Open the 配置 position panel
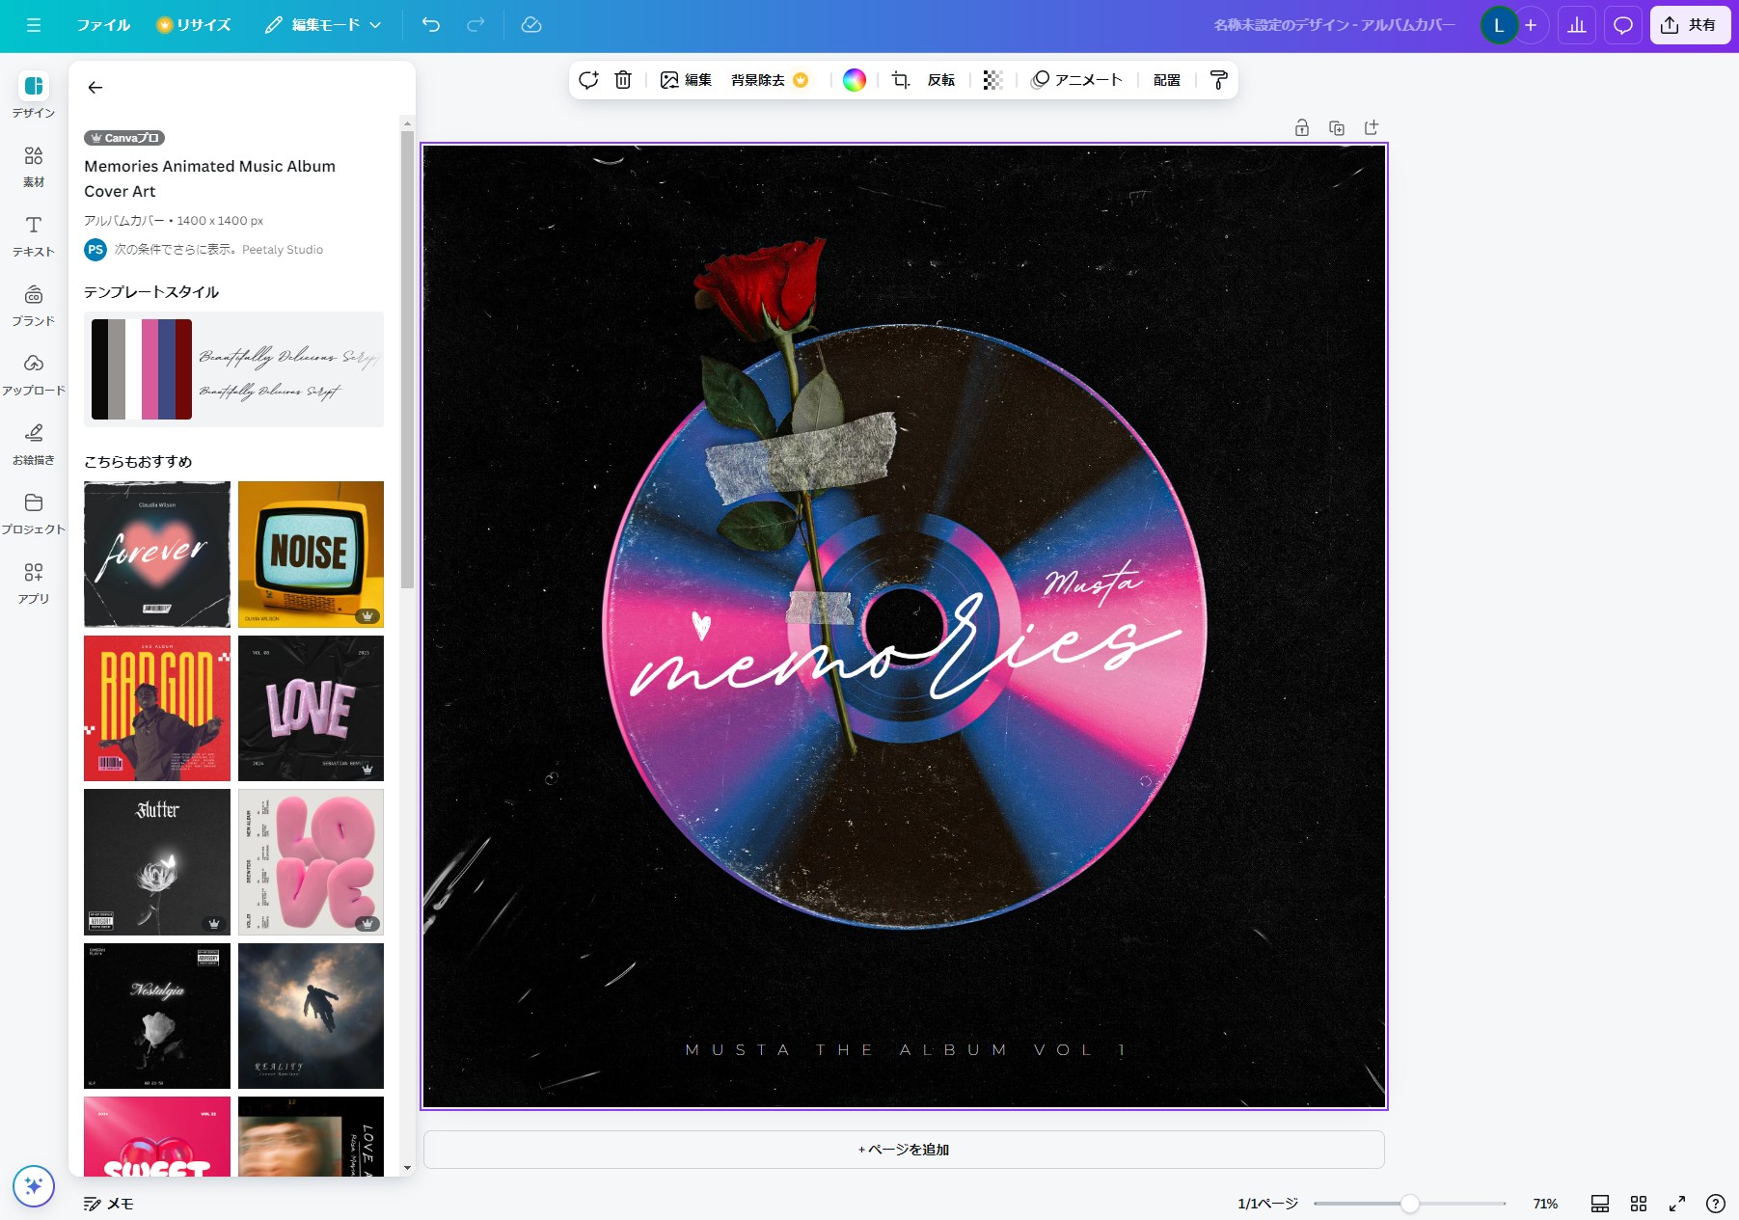This screenshot has height=1220, width=1739. (x=1167, y=80)
